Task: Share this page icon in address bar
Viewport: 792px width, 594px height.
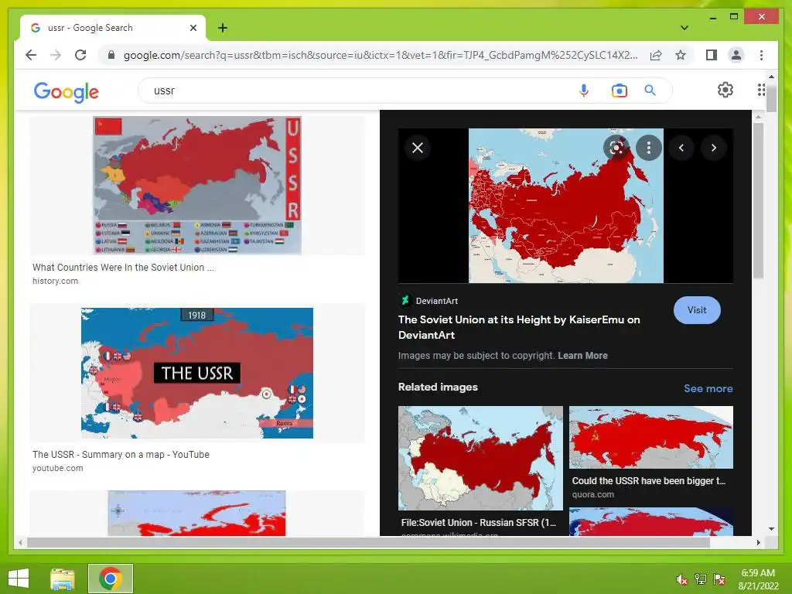Action: pyautogui.click(x=656, y=55)
